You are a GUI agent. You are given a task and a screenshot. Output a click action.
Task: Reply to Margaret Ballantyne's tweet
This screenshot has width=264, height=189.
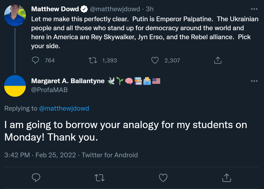[36, 178]
